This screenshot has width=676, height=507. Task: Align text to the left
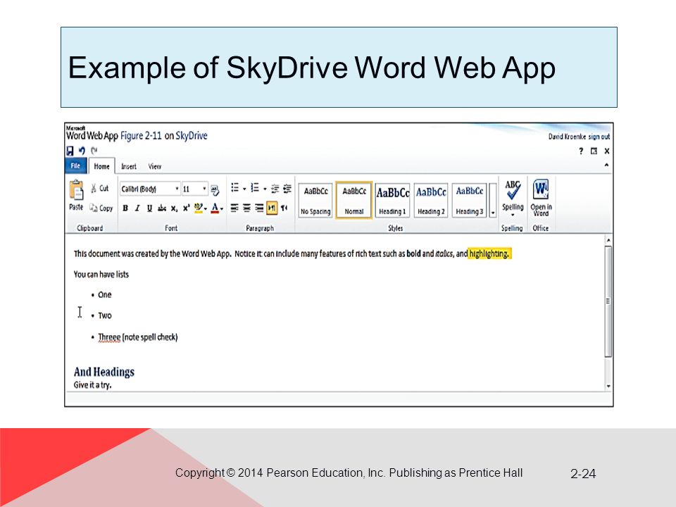234,208
